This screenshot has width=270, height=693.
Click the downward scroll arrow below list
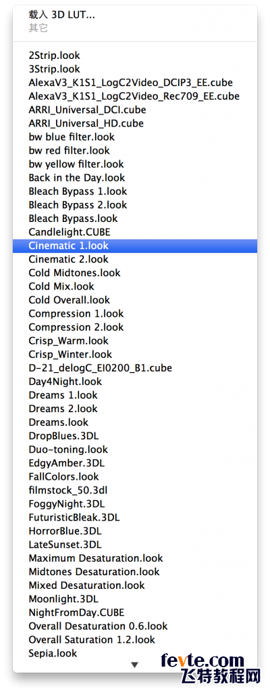click(135, 665)
